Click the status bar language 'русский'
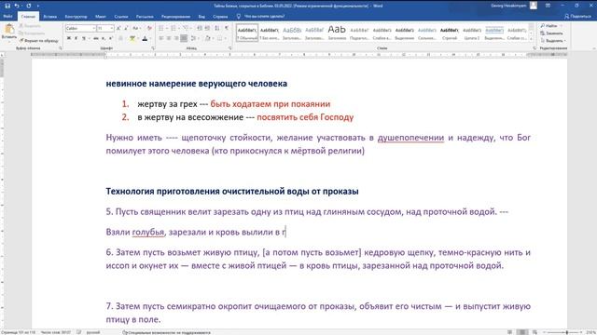Viewport: 597px width, 335px height. point(93,332)
